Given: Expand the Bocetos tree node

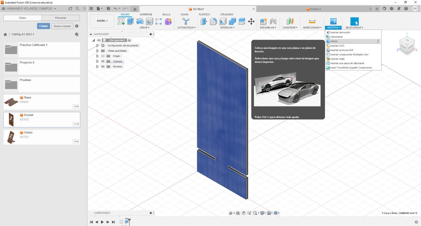Looking at the screenshot, I should click(x=97, y=66).
